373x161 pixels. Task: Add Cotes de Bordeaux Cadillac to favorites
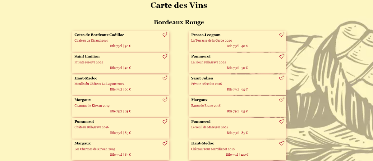pos(165,35)
